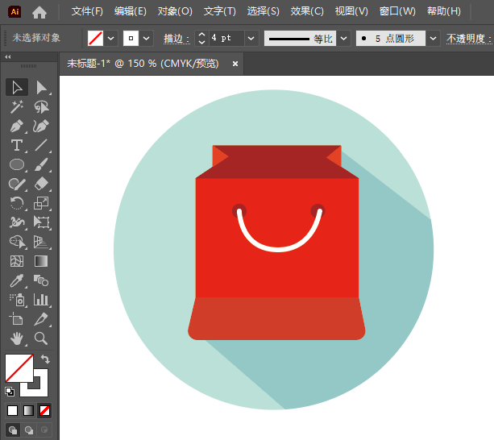Click the Home icon
The height and width of the screenshot is (440, 494).
click(39, 12)
